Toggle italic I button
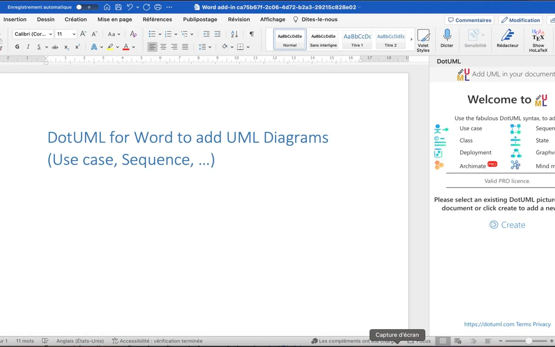 point(28,47)
